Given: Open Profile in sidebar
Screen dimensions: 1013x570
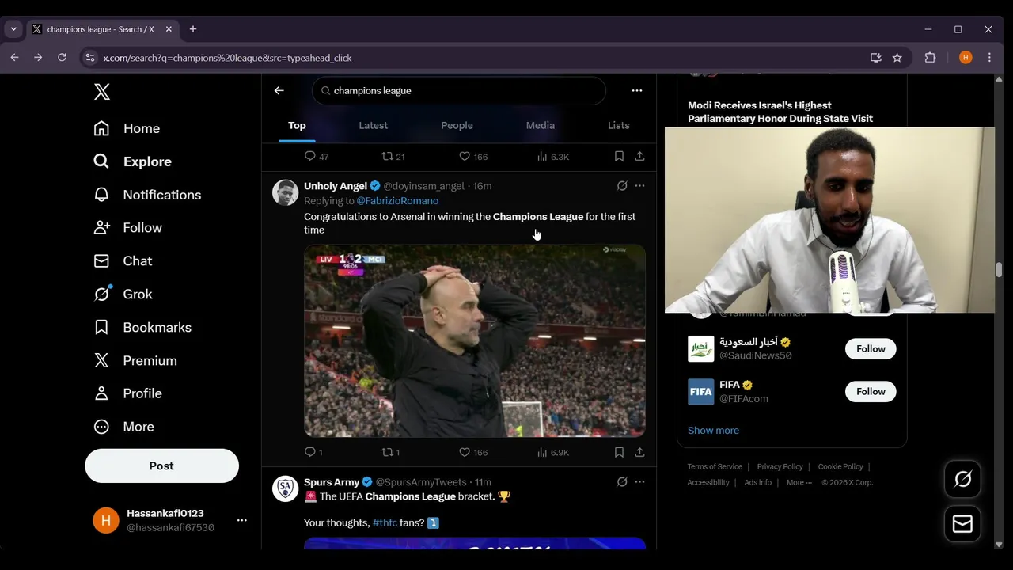Looking at the screenshot, I should (x=127, y=393).
